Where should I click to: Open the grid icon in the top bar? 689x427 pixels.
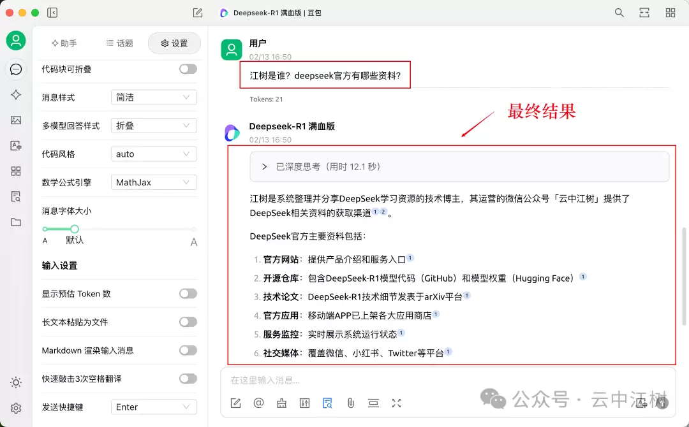tap(670, 13)
